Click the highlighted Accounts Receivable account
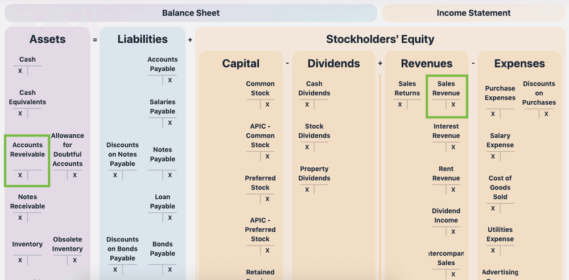This screenshot has width=569, height=280. point(27,160)
